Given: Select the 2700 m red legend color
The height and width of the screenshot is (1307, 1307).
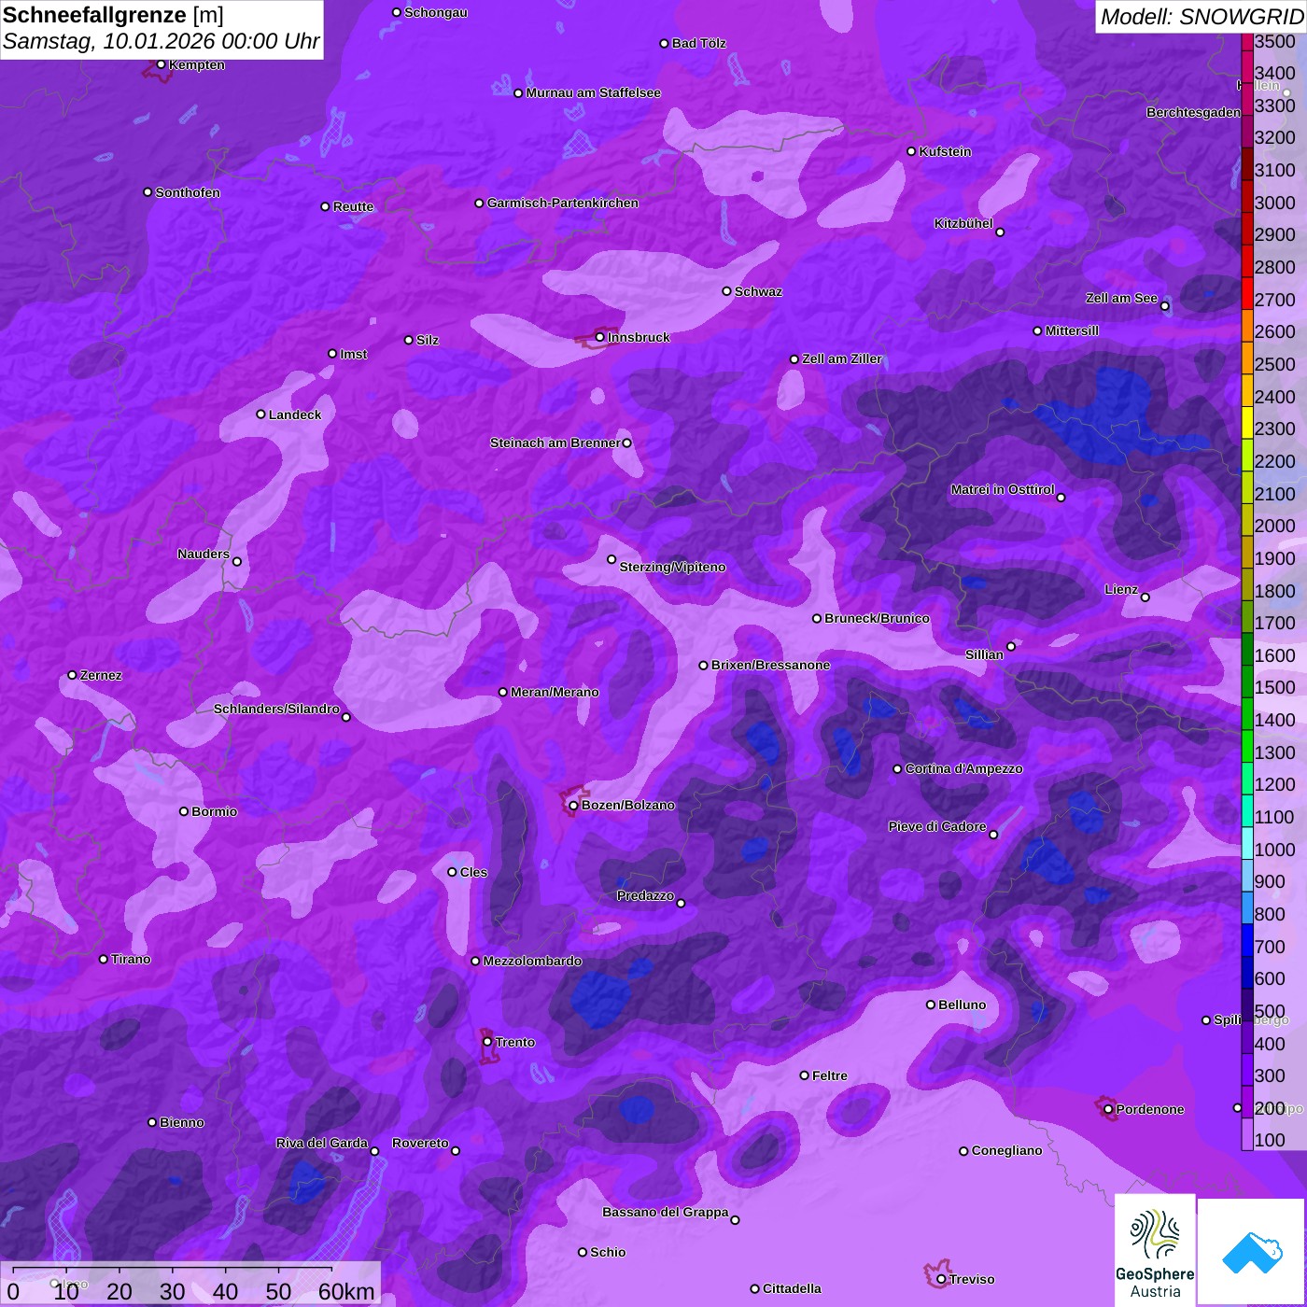Looking at the screenshot, I should (x=1247, y=292).
